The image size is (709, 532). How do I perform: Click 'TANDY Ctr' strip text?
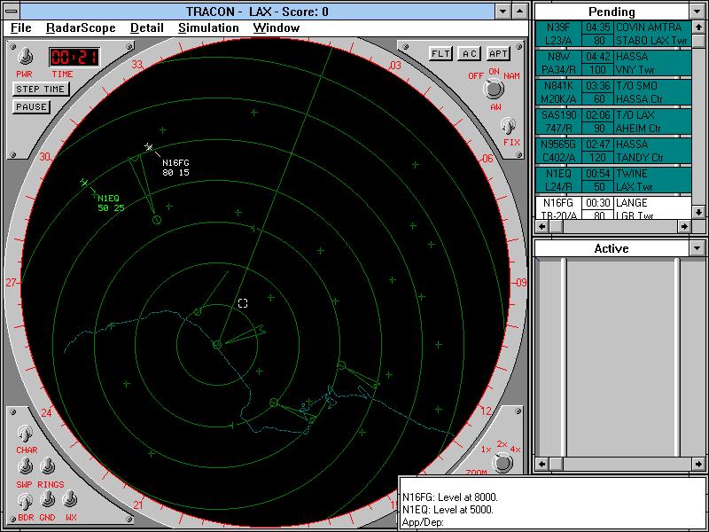(x=640, y=158)
